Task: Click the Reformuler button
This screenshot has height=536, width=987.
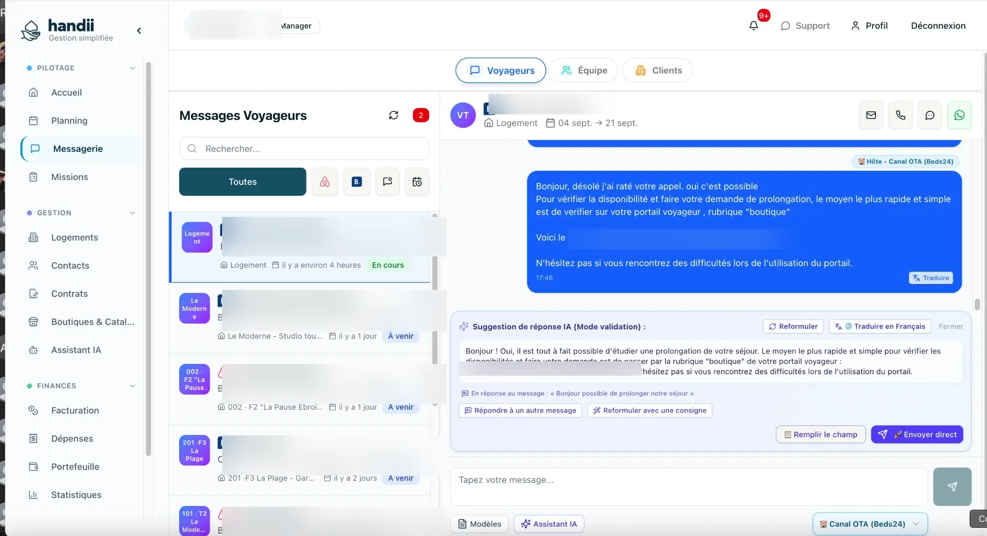Action: [x=794, y=326]
